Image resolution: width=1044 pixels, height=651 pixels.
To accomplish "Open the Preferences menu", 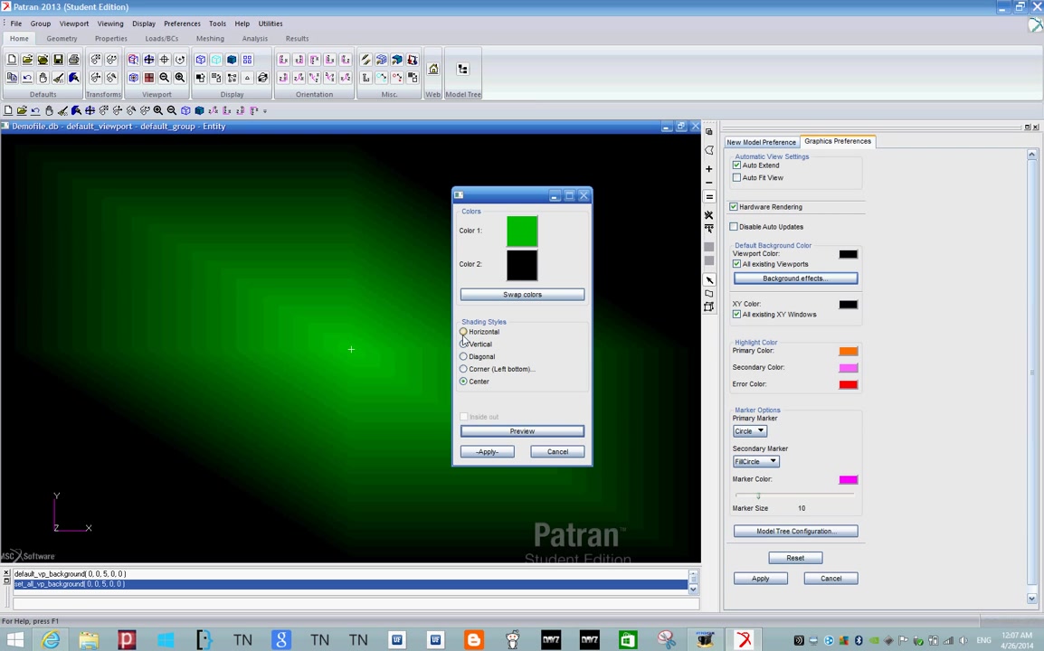I will click(x=182, y=24).
